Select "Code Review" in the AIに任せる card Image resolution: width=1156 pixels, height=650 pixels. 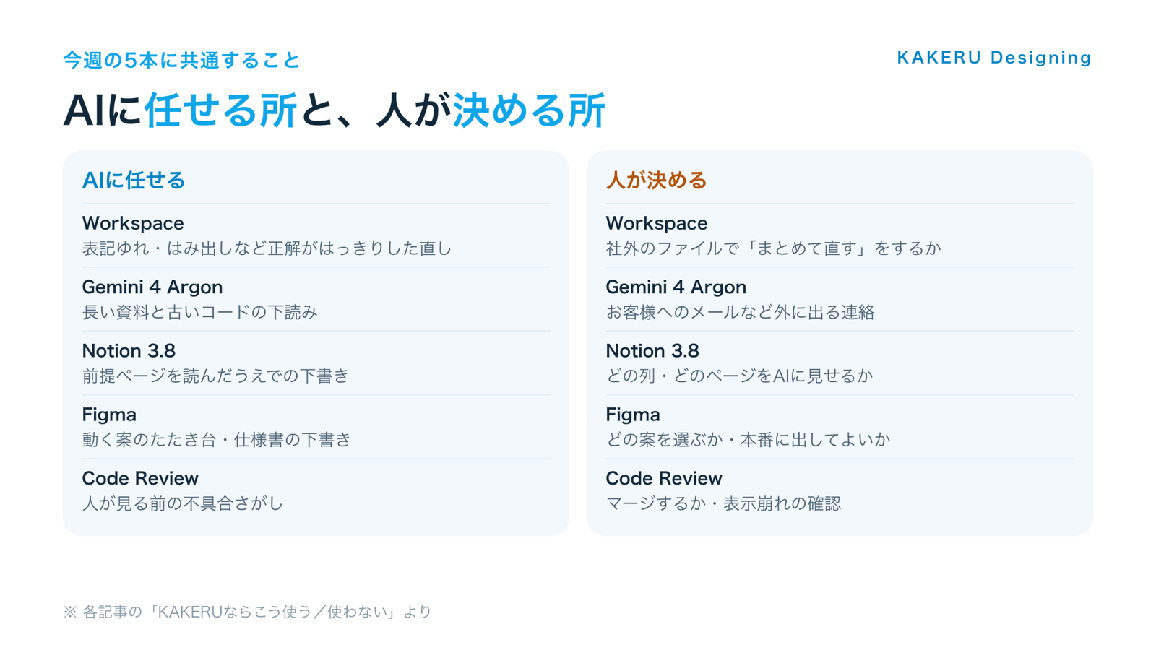pos(140,478)
